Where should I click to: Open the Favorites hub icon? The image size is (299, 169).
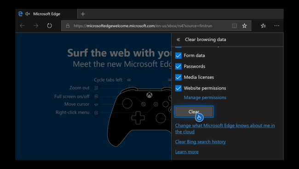pos(263,26)
